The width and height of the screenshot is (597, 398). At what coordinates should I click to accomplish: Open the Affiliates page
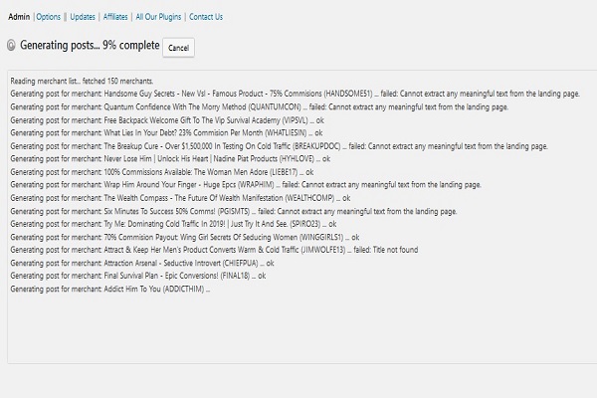click(115, 17)
